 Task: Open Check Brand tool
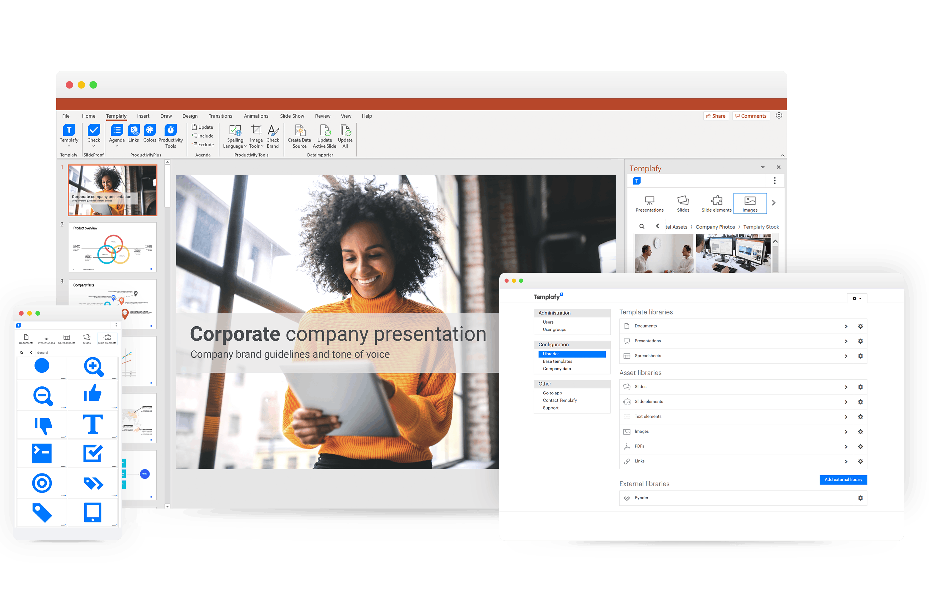point(273,131)
